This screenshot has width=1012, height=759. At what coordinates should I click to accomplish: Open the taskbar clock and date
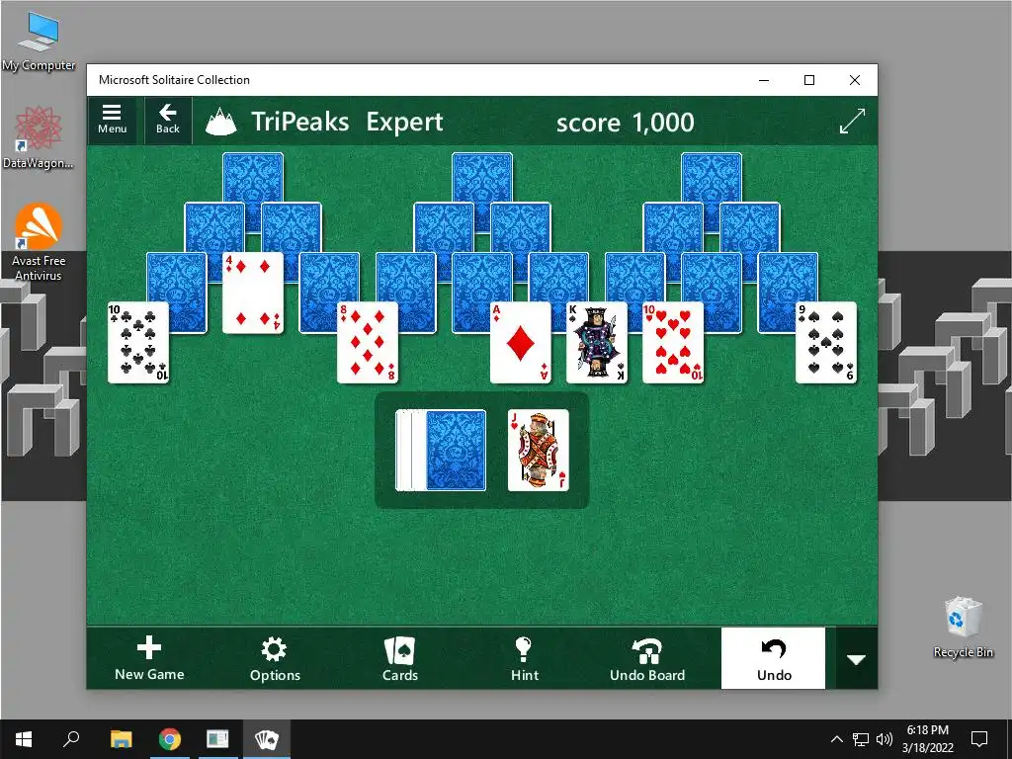[x=927, y=739]
